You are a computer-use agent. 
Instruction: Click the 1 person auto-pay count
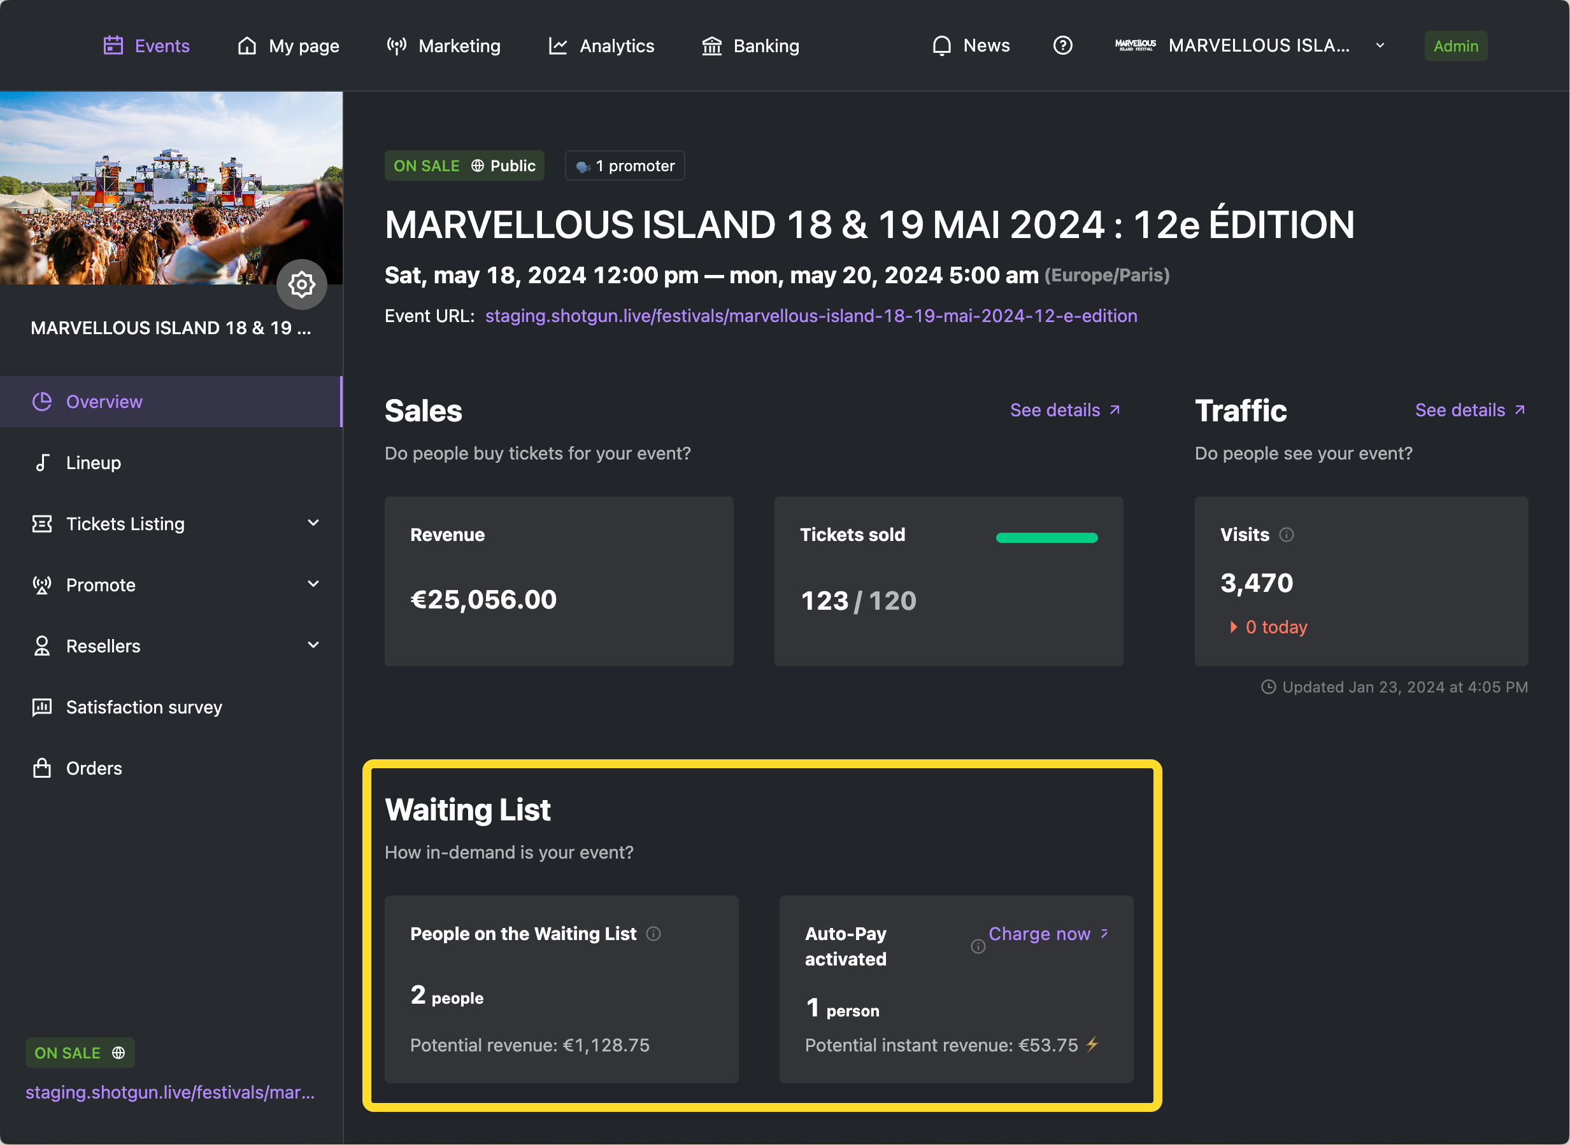click(x=842, y=1008)
